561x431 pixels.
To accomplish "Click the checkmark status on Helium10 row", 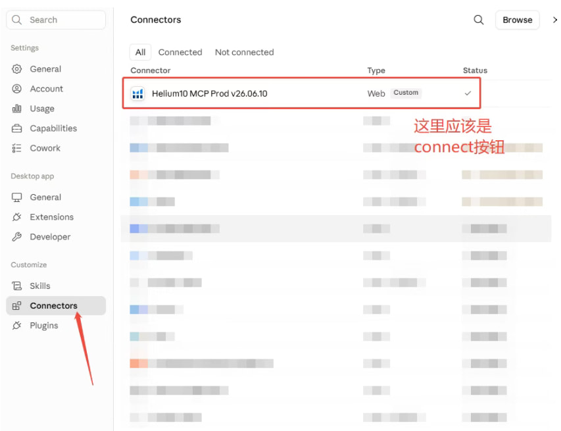I will 468,93.
